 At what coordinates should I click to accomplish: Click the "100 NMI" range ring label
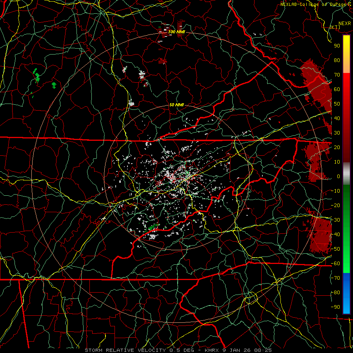pos(176,32)
